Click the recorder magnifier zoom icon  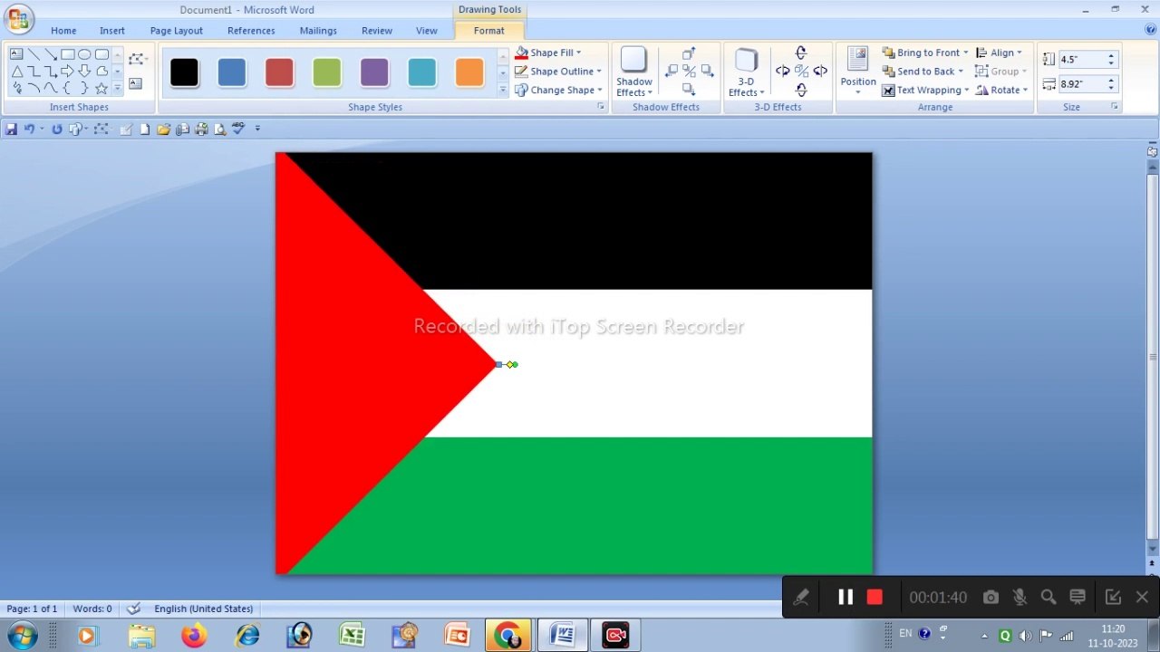1049,597
